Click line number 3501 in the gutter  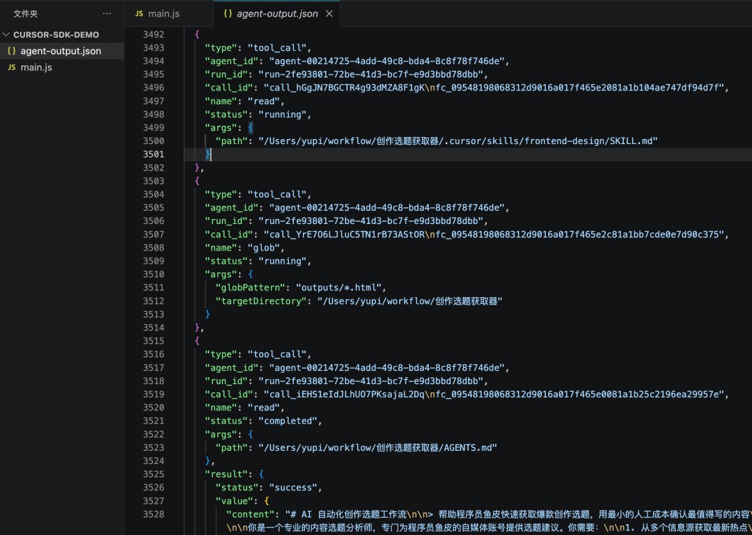(153, 154)
